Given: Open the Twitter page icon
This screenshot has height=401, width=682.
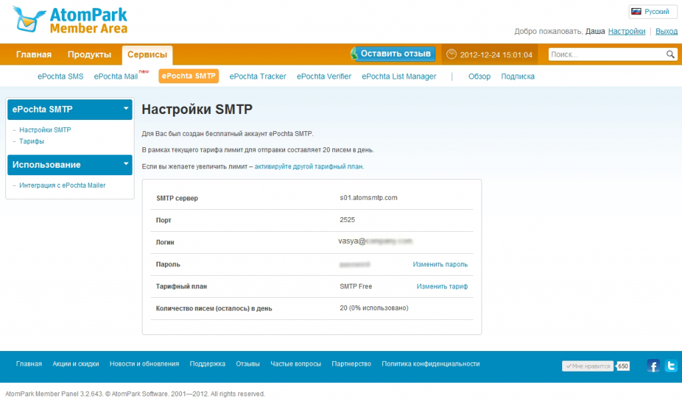Looking at the screenshot, I should (x=671, y=366).
